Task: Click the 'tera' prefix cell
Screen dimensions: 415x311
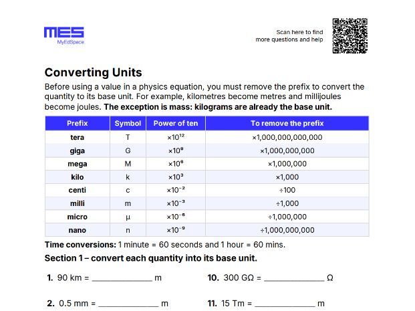Action: point(78,137)
